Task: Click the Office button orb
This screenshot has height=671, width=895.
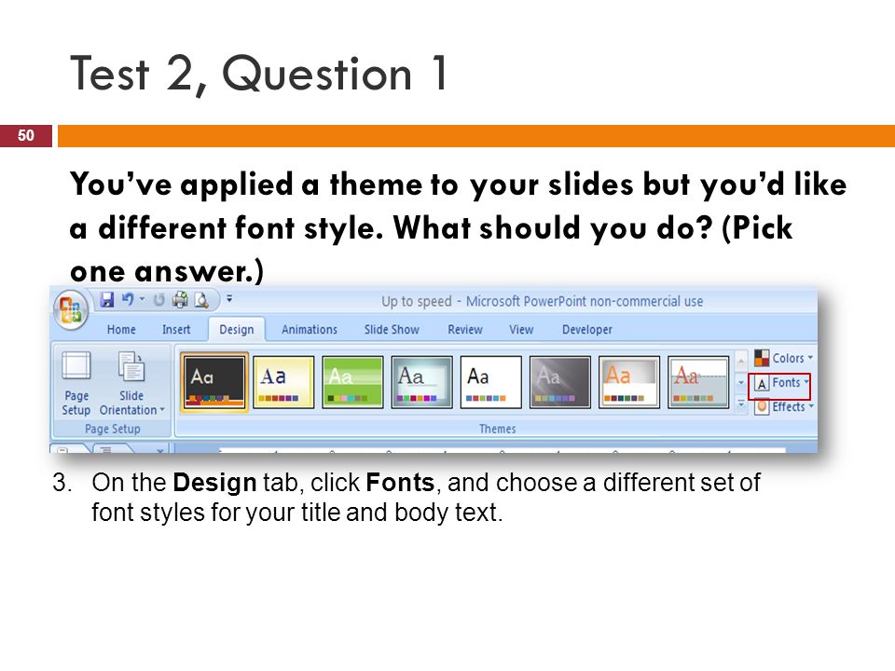Action: 70,309
